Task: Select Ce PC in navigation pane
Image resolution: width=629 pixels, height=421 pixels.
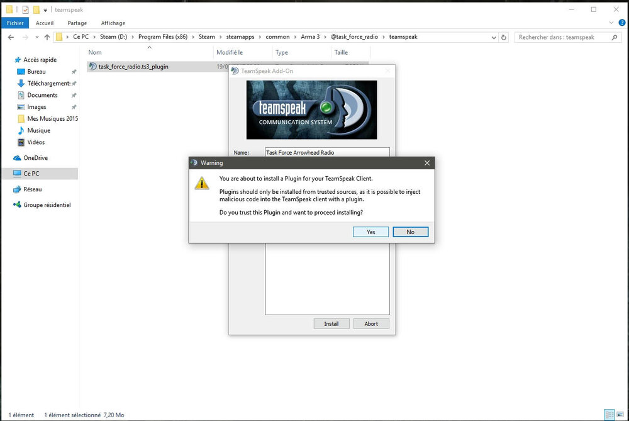Action: [x=31, y=174]
